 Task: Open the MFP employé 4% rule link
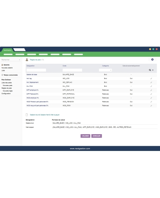[x=32, y=90]
